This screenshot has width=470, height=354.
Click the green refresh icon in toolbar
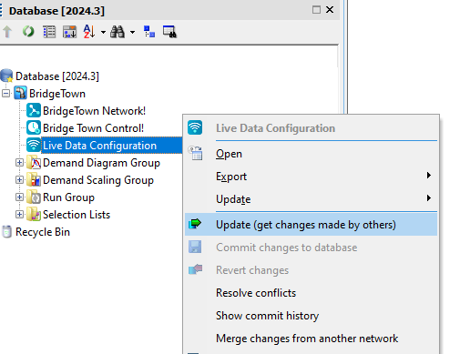pyautogui.click(x=28, y=32)
